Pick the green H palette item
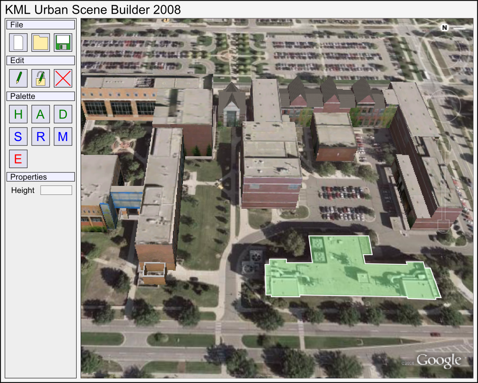This screenshot has height=383, width=478. click(x=18, y=114)
